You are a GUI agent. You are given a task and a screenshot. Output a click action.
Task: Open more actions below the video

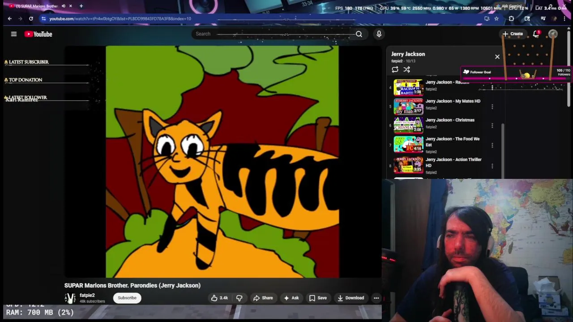pos(376,298)
